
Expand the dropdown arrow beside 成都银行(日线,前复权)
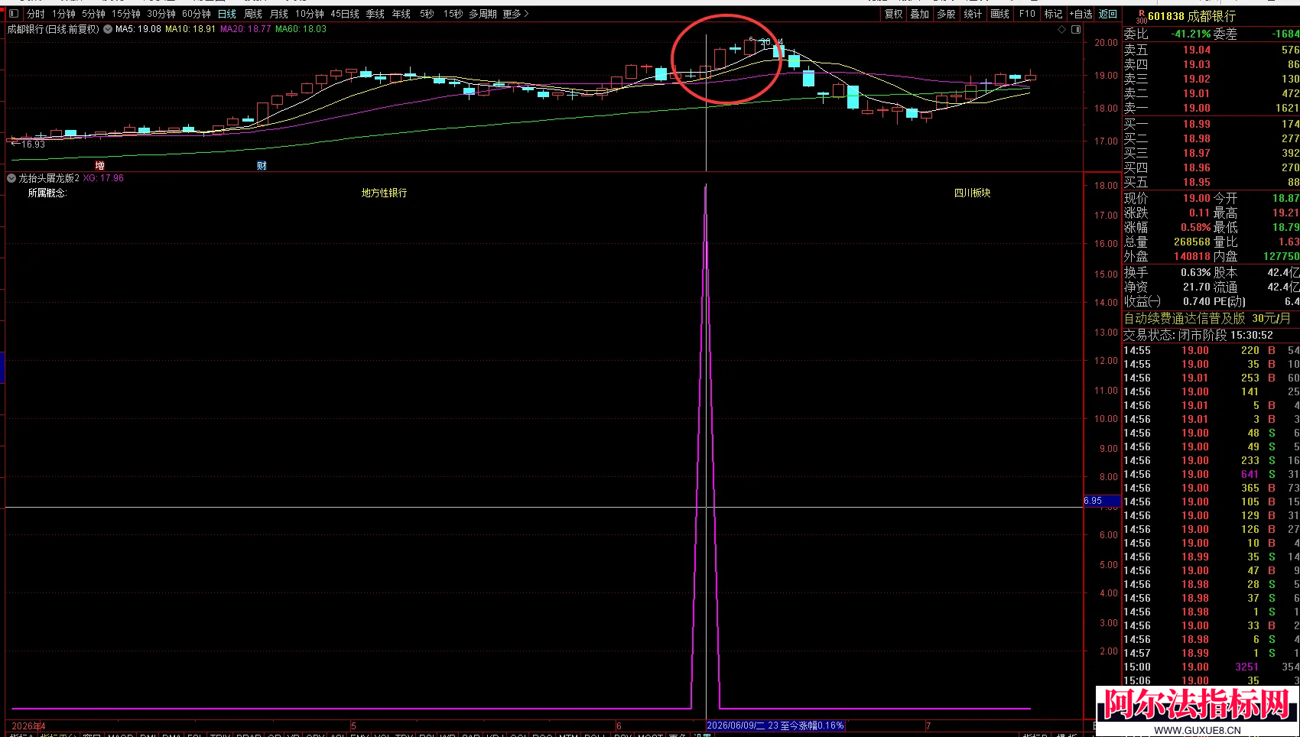(108, 29)
